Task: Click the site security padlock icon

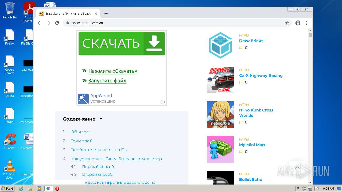Action: [68, 23]
